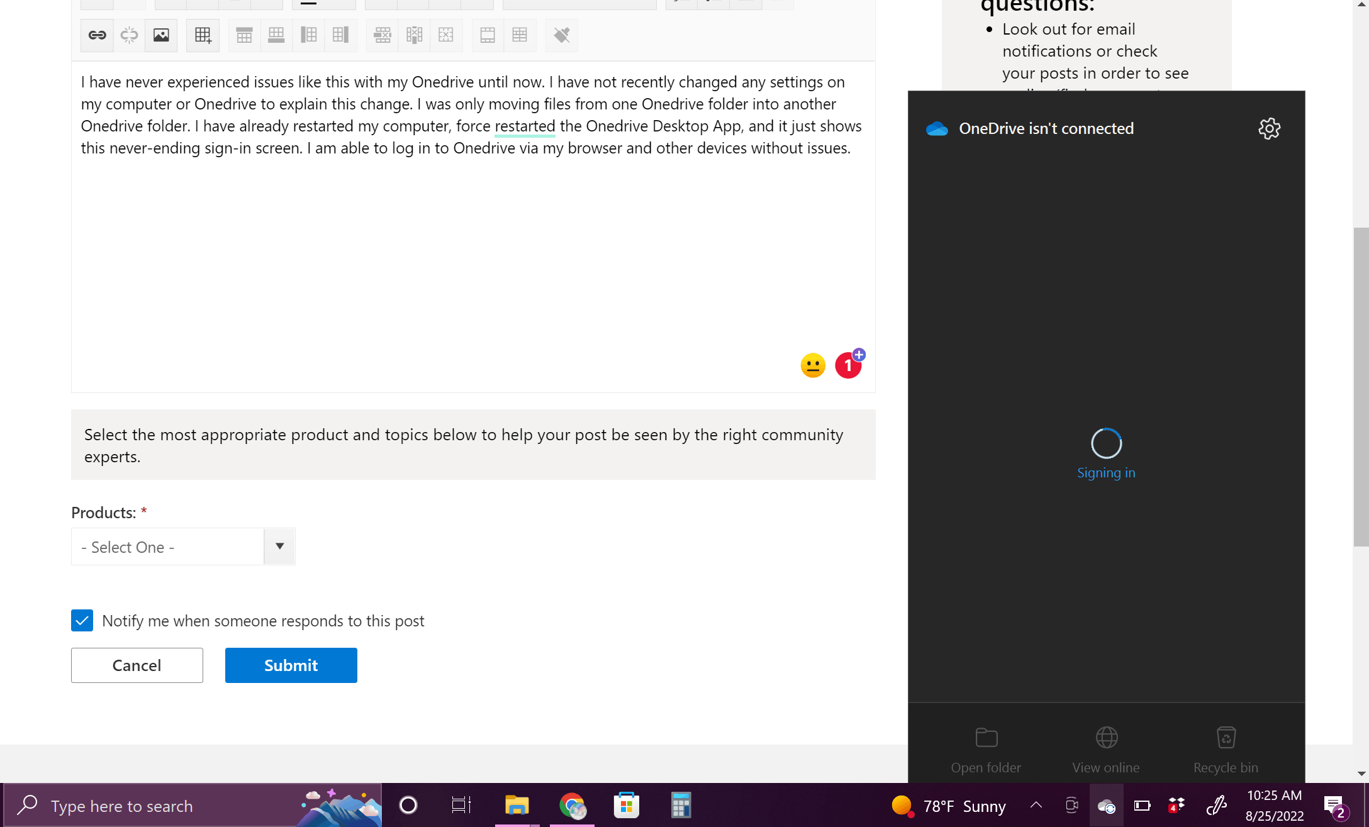This screenshot has width=1369, height=827.
Task: Click the delete table icon
Action: [x=446, y=35]
